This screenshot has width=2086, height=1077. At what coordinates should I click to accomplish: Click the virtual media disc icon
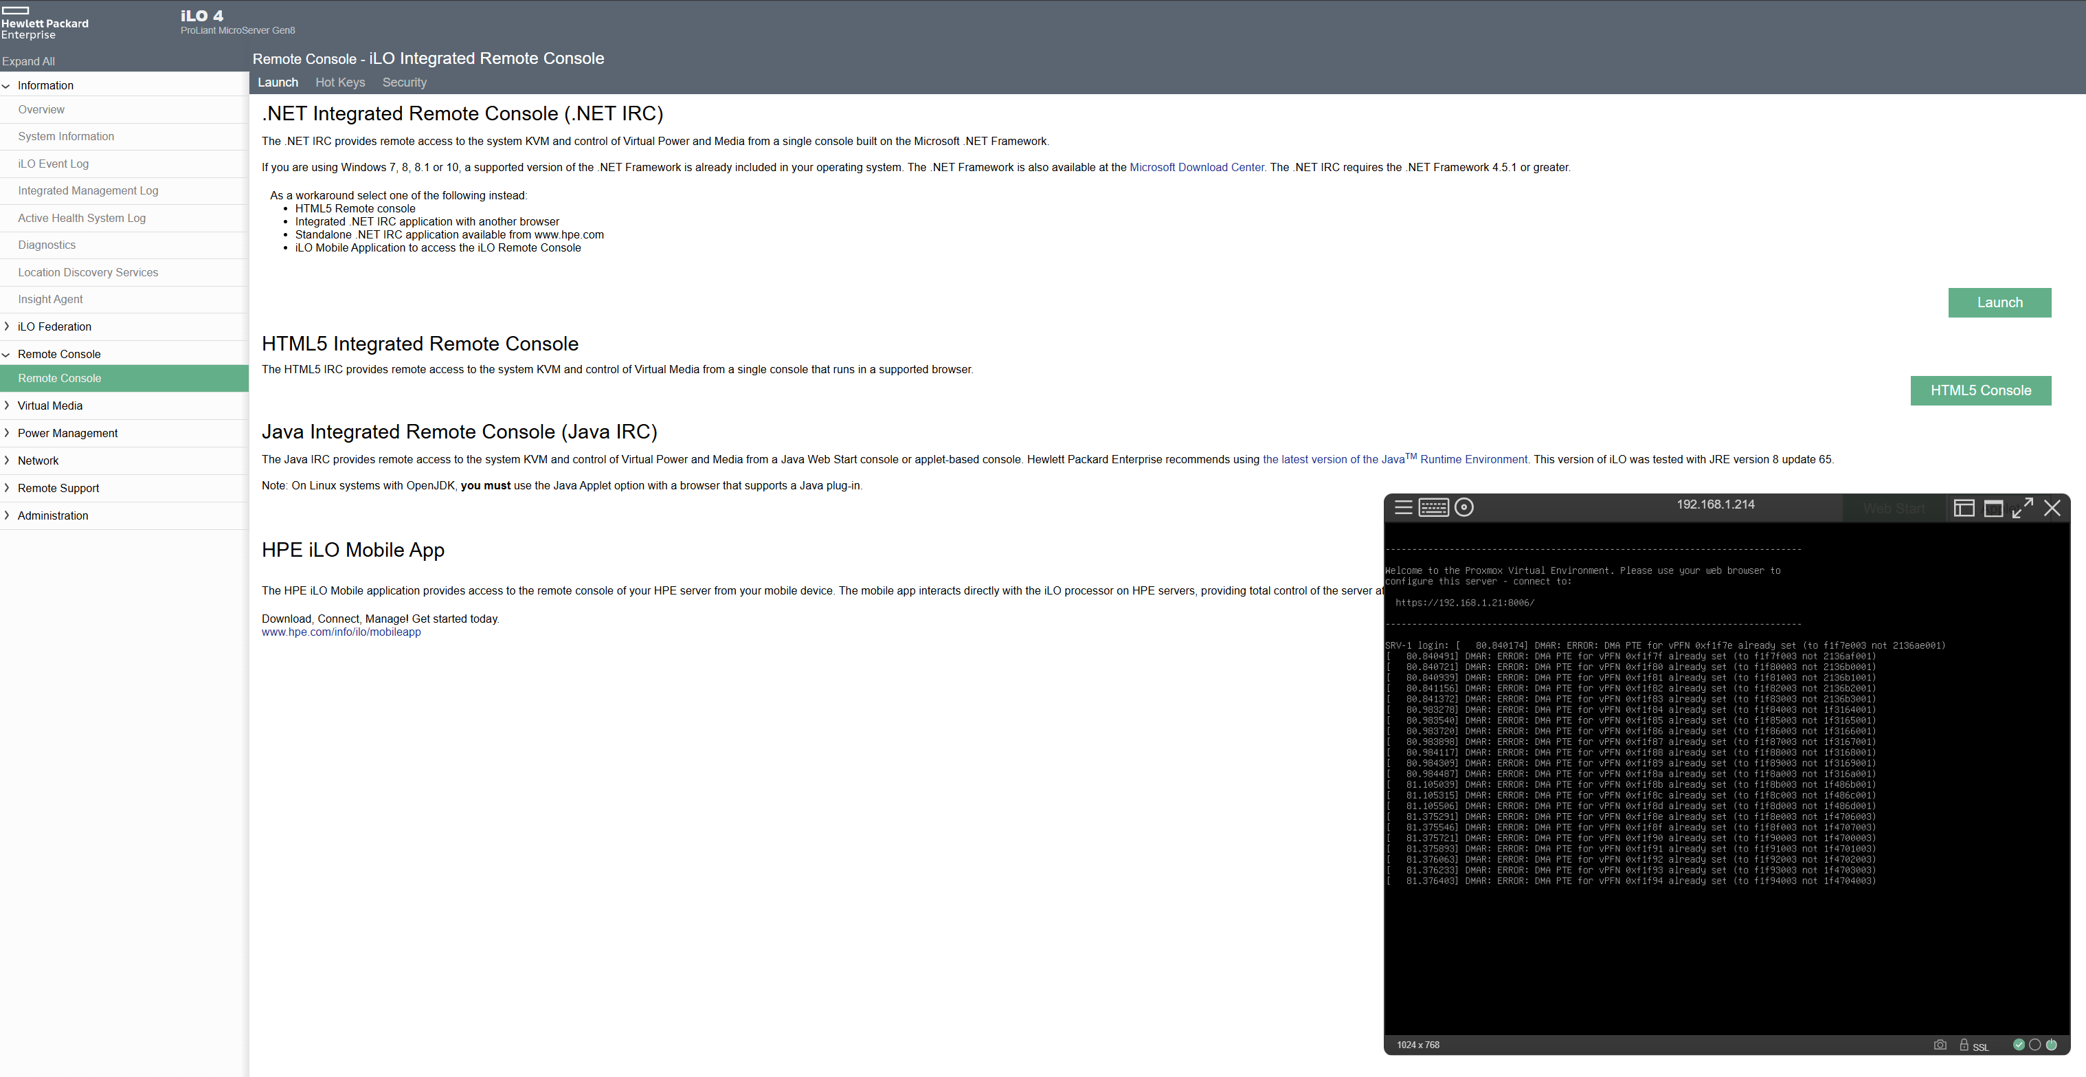tap(1464, 508)
